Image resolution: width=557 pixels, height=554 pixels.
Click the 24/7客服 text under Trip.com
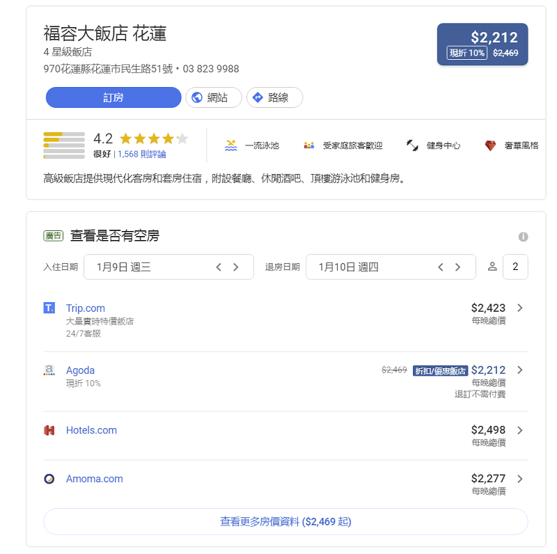[x=84, y=333]
